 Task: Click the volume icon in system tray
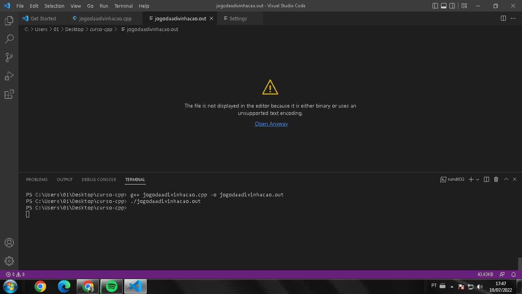point(479,287)
